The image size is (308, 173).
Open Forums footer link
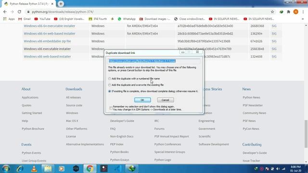[x=159, y=129]
